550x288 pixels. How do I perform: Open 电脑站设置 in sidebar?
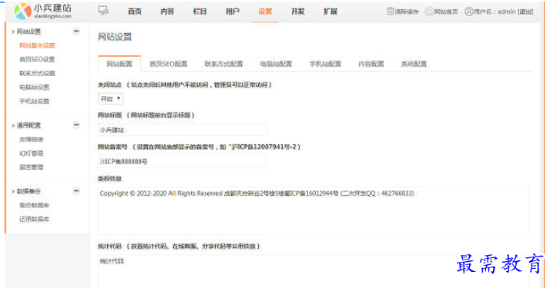(x=35, y=88)
